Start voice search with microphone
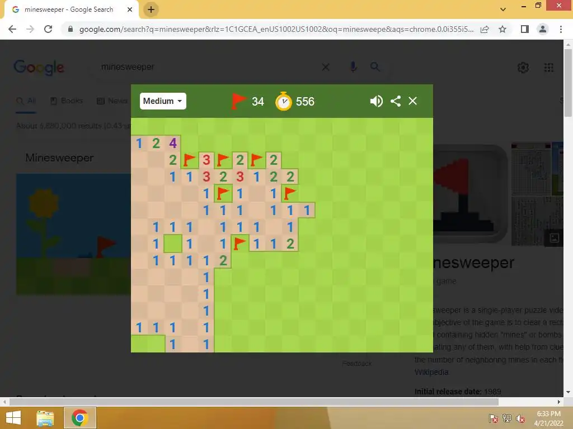573x429 pixels. [x=353, y=67]
